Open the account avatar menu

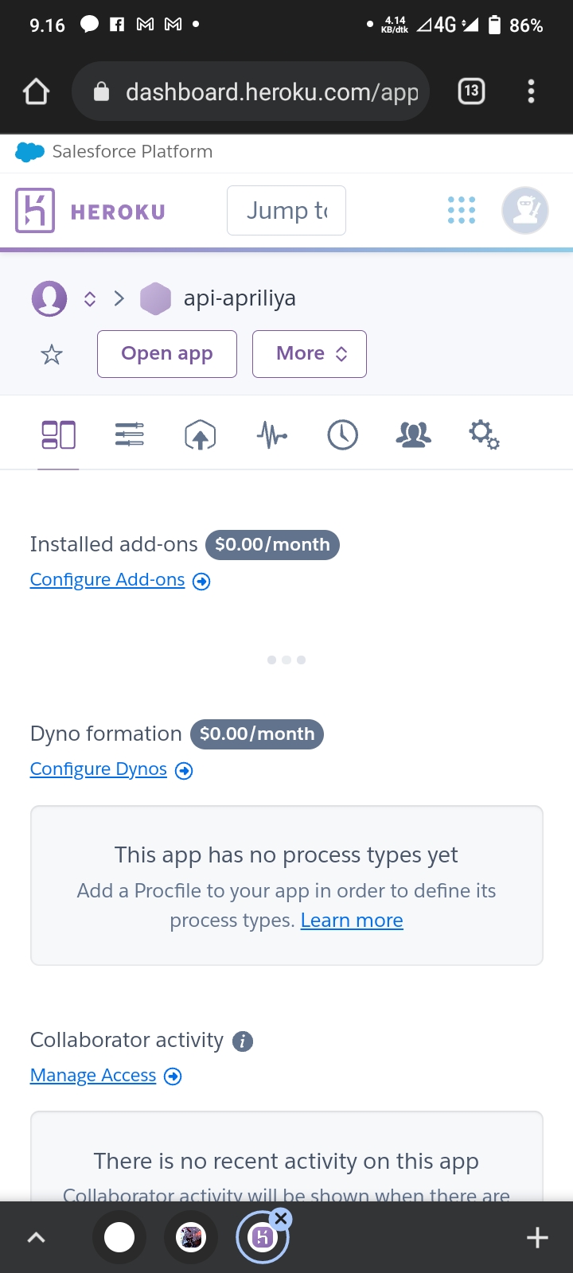525,211
